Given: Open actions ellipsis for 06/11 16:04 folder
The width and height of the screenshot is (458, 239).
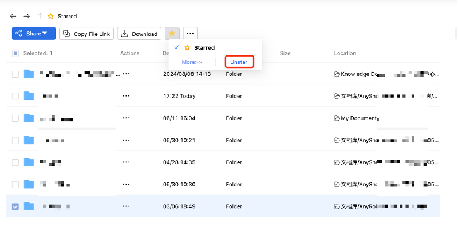Looking at the screenshot, I should coord(126,118).
